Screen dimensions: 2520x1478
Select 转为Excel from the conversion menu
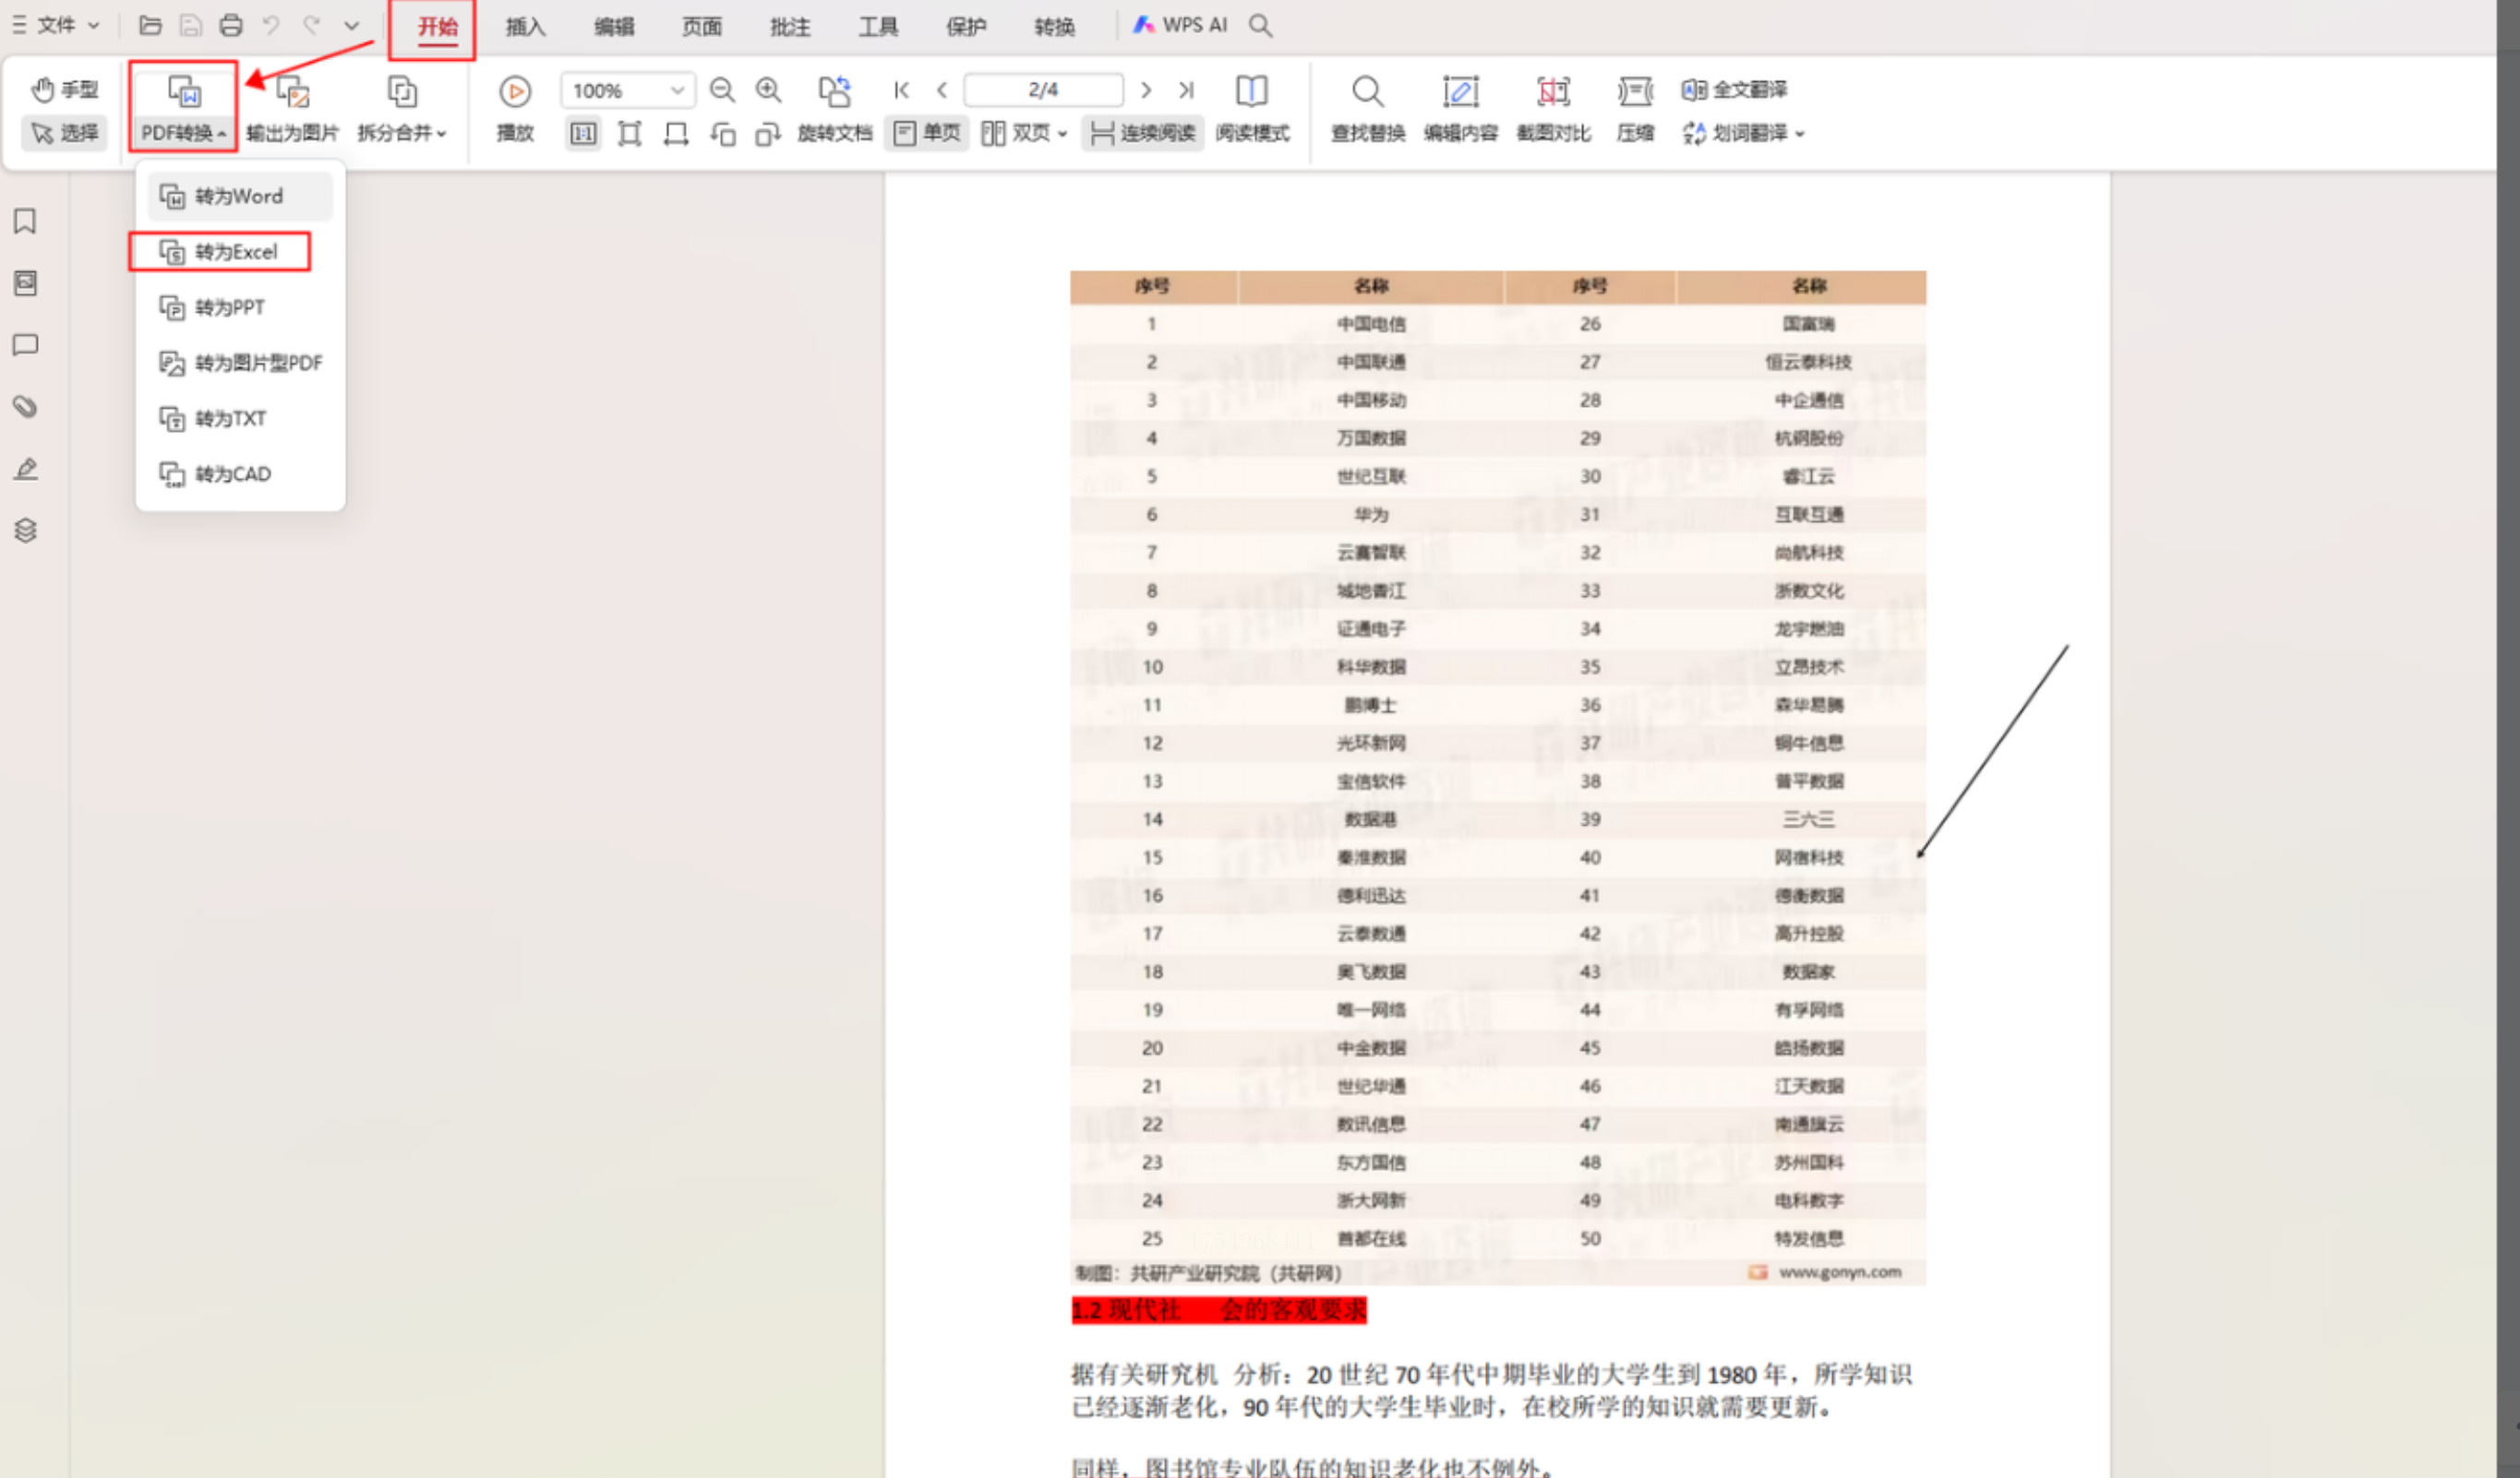220,252
